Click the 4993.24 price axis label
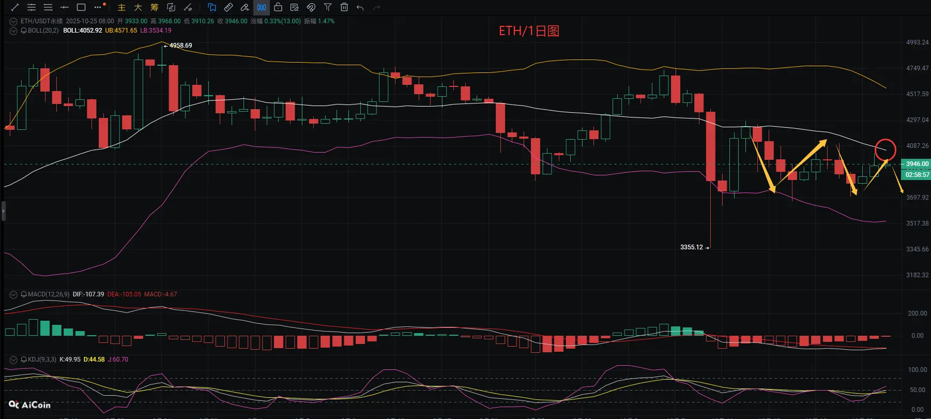931x419 pixels. pos(918,42)
